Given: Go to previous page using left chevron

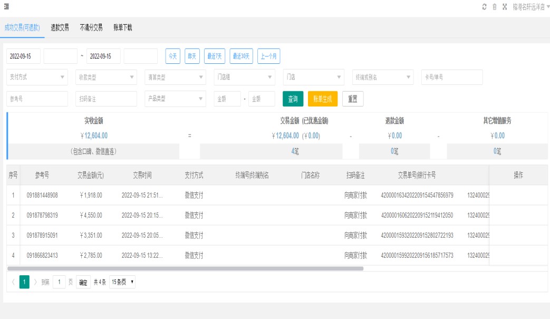Looking at the screenshot, I should (13, 282).
